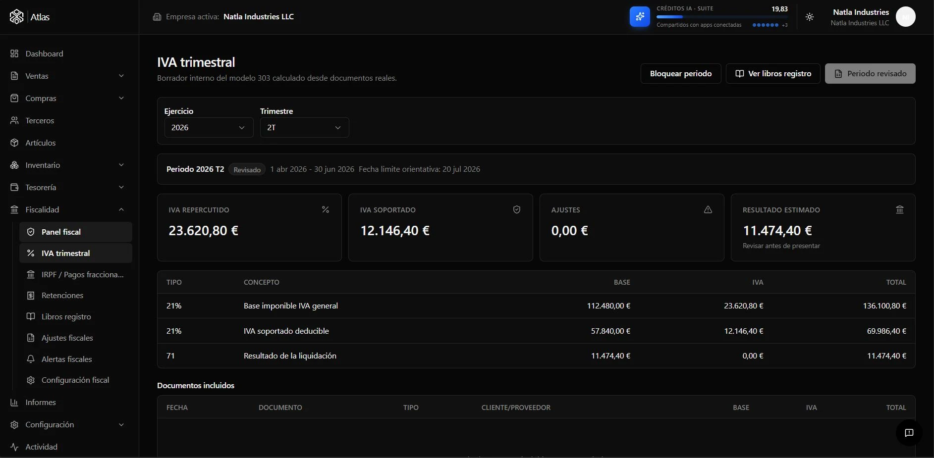This screenshot has height=458, width=934.
Task: Click the AI credits progress bar
Action: tap(722, 17)
